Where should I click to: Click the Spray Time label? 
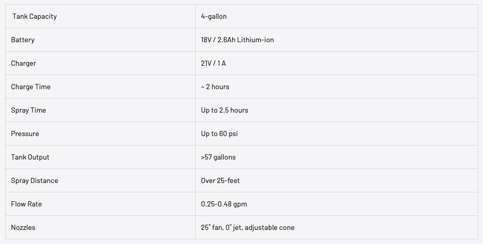pyautogui.click(x=29, y=110)
